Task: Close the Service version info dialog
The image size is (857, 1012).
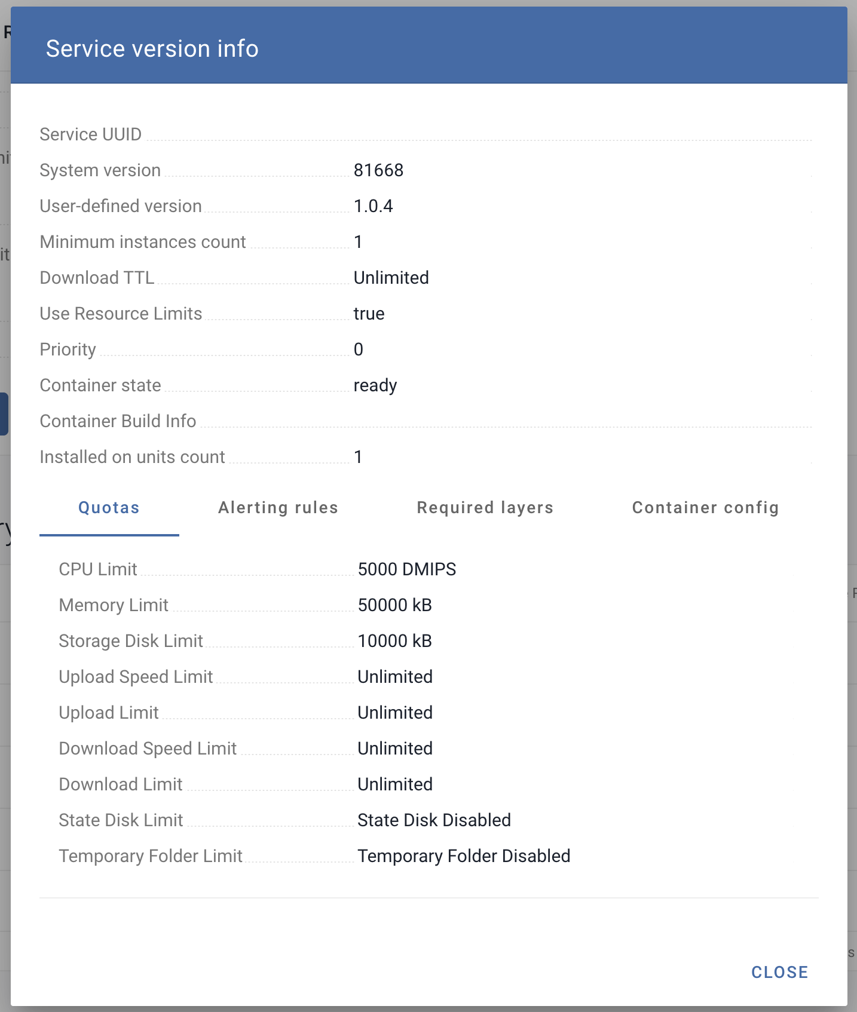Action: (x=779, y=972)
